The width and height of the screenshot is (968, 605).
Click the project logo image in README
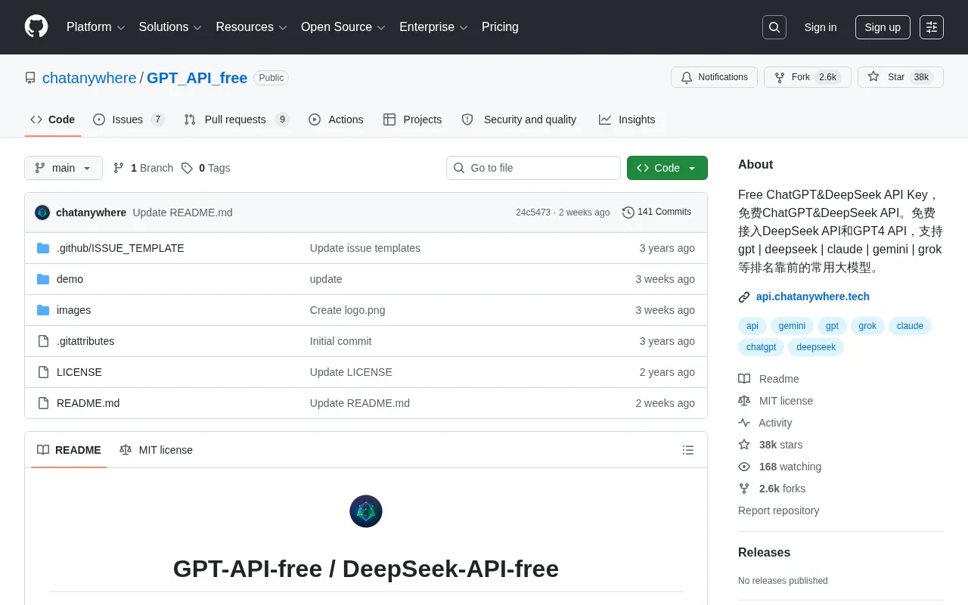(x=366, y=511)
